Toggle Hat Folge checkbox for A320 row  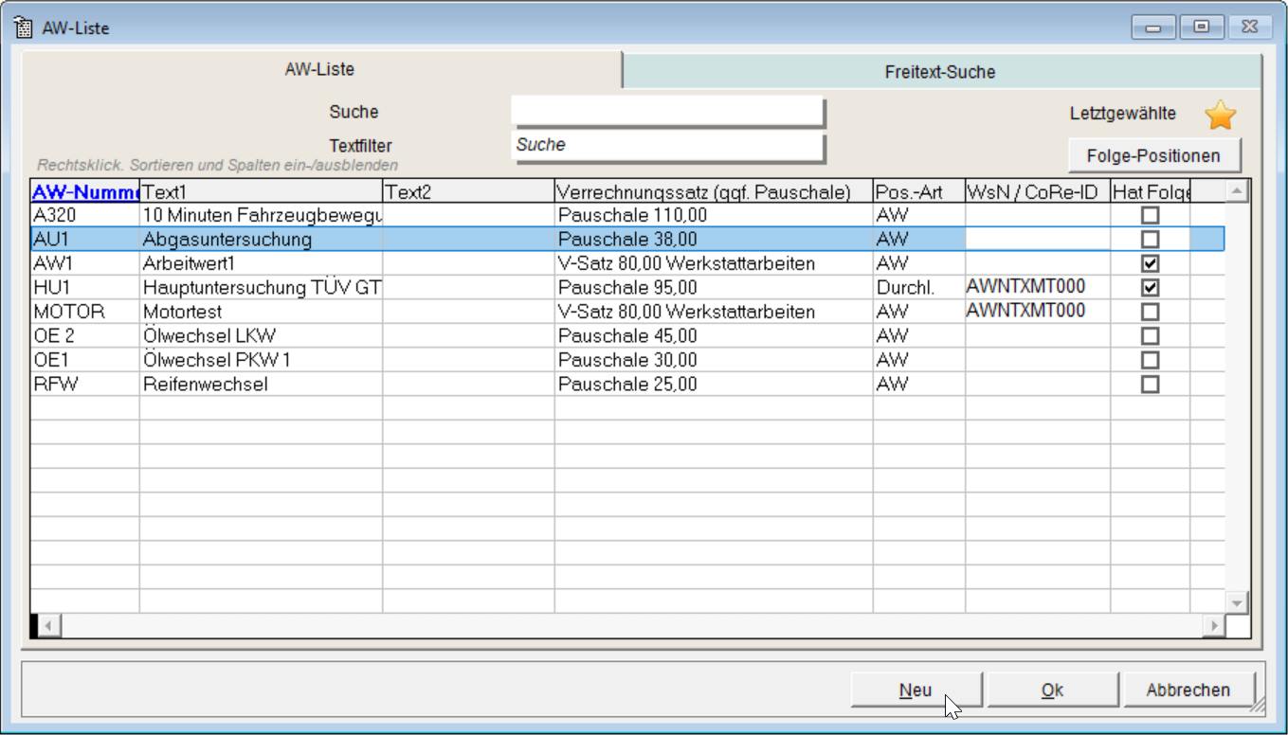point(1150,215)
